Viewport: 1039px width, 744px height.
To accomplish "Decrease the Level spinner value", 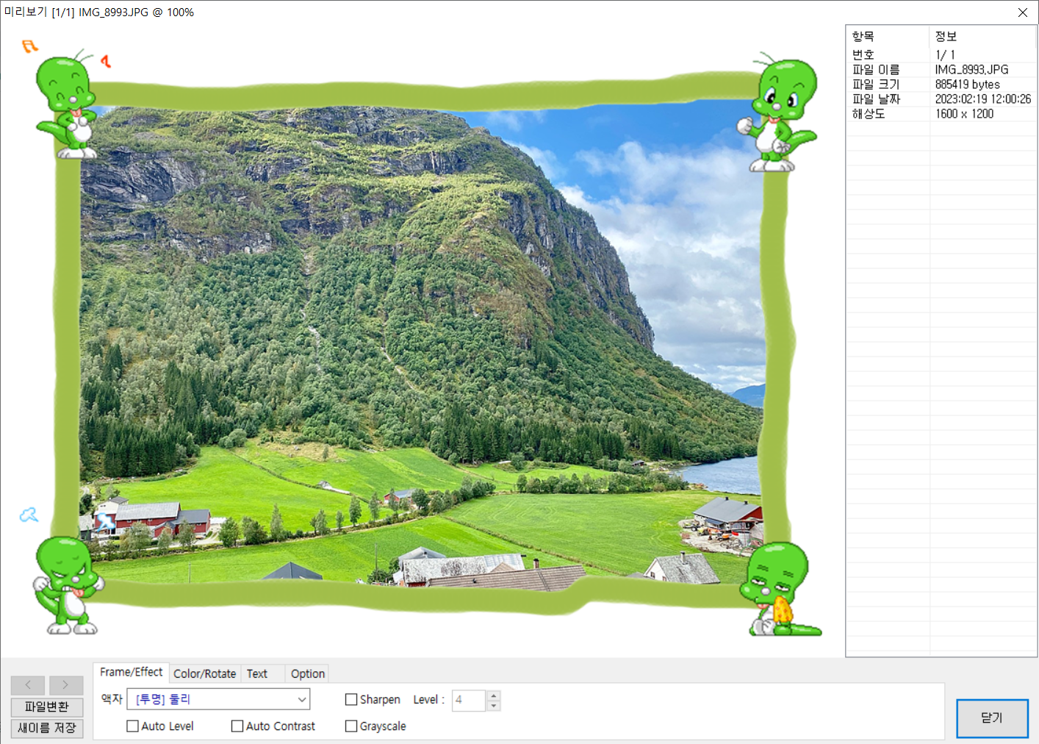I will pyautogui.click(x=494, y=706).
